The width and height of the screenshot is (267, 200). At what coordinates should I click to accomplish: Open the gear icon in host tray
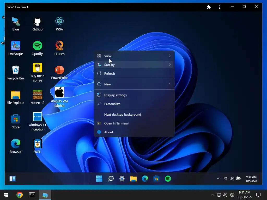pos(232,195)
